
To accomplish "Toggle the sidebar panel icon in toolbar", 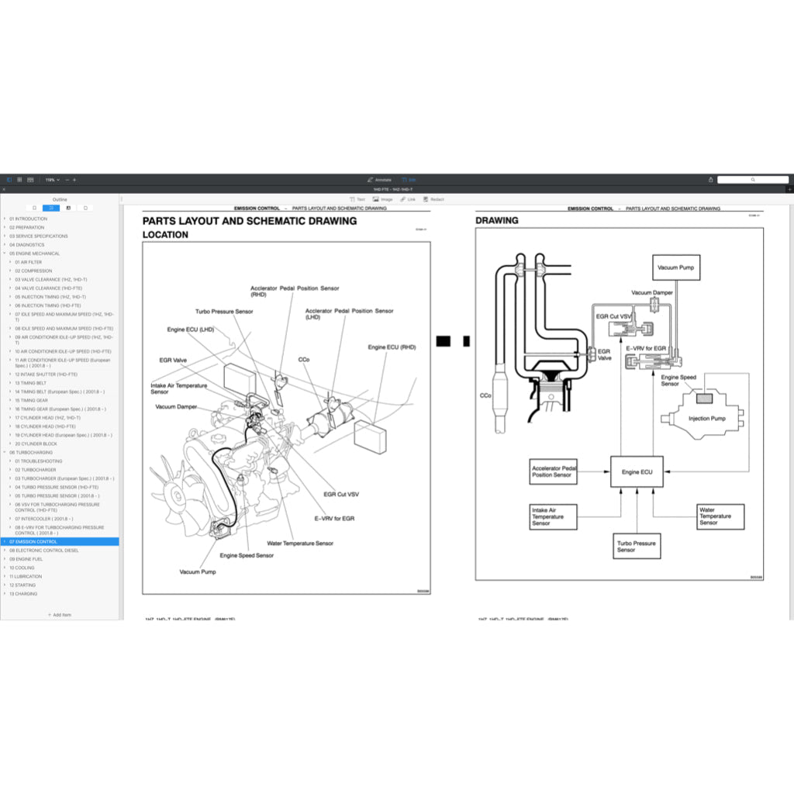I will (x=9, y=179).
